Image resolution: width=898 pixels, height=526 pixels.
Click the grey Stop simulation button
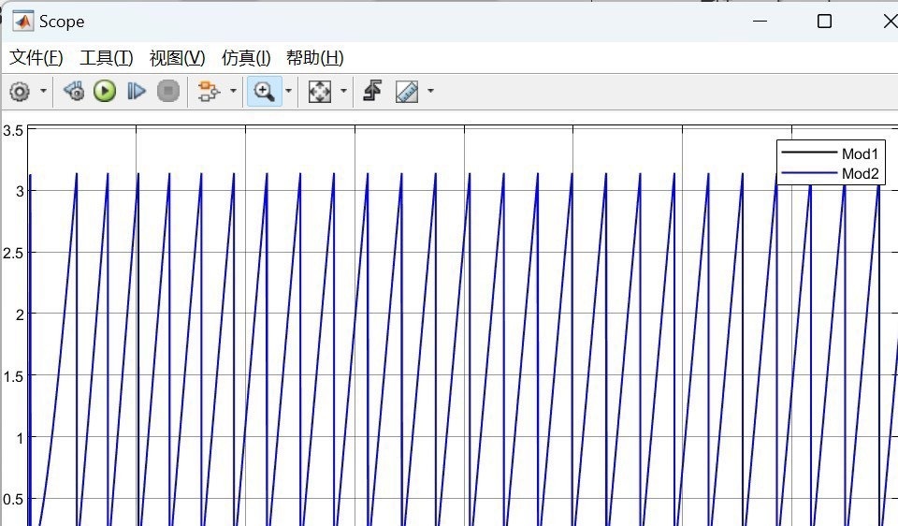167,91
